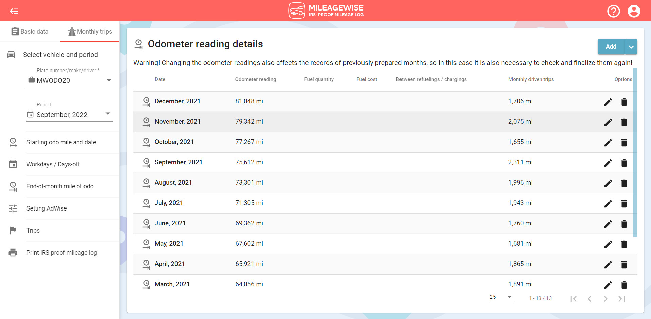Viewport: 651px width, 319px height.
Task: Edit April, 2021 odometer reading
Action: click(608, 264)
